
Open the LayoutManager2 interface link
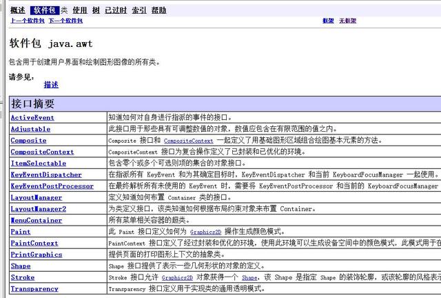[39, 209]
